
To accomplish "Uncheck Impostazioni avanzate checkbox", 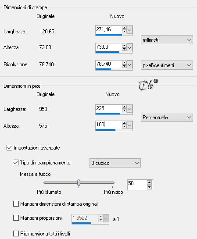I will pos(9,147).
